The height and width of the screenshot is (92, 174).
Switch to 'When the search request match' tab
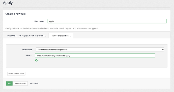[x=26, y=36]
